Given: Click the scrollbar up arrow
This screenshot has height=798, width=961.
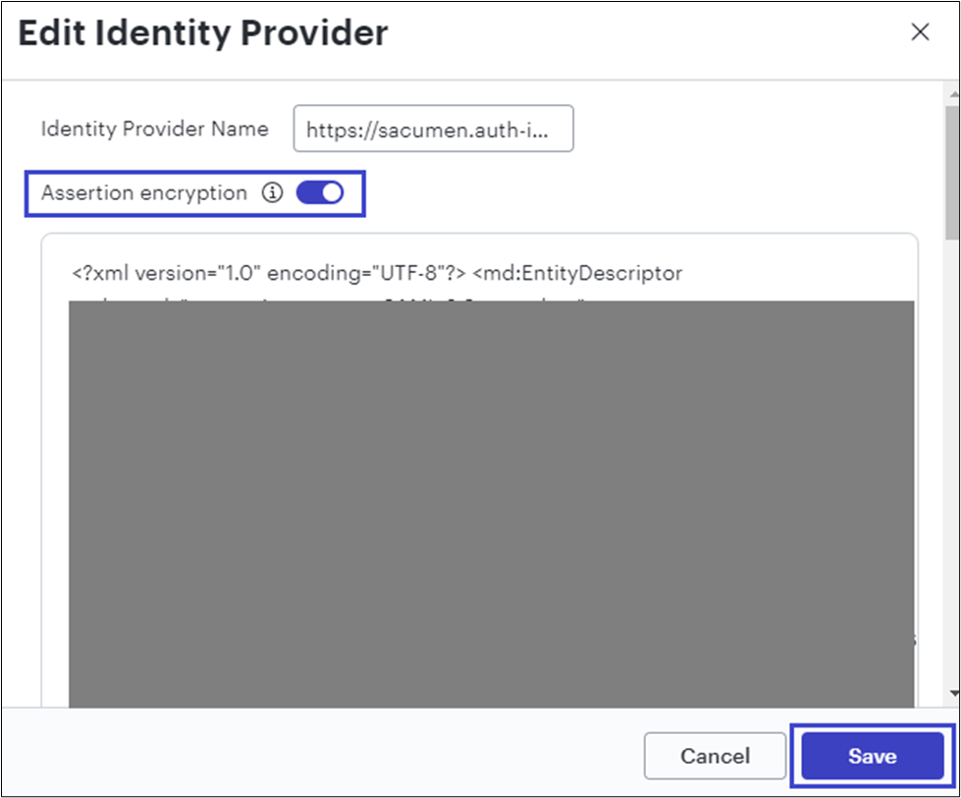Looking at the screenshot, I should [951, 90].
